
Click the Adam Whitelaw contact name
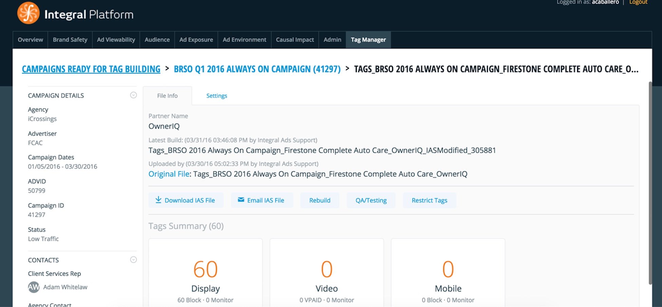(x=65, y=287)
